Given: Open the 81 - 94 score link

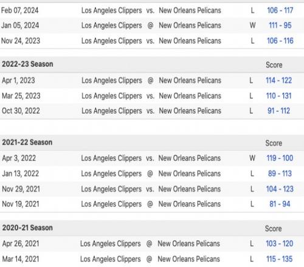Looking at the screenshot, I should pos(280,204).
